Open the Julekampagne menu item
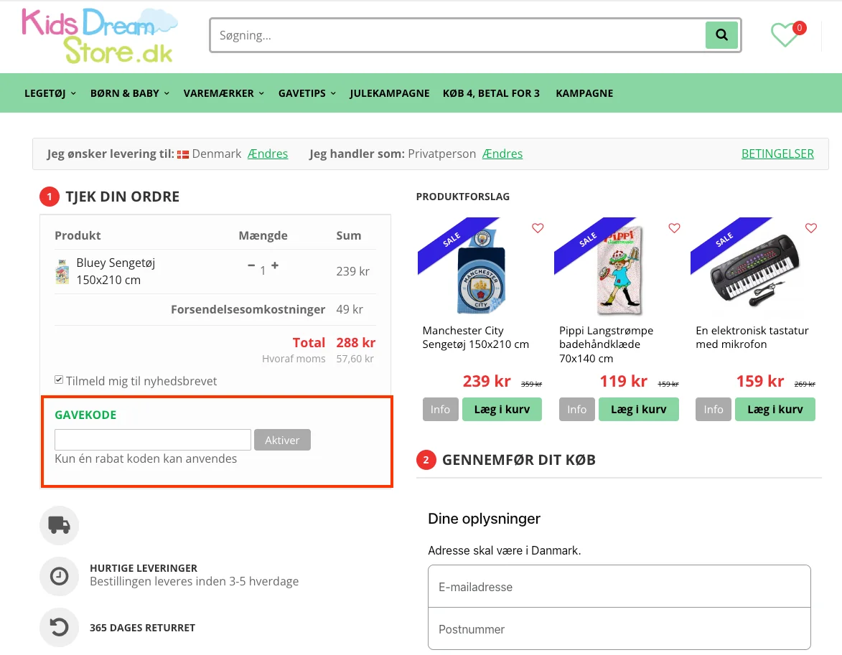Viewport: 842px width, 655px height. pyautogui.click(x=390, y=93)
